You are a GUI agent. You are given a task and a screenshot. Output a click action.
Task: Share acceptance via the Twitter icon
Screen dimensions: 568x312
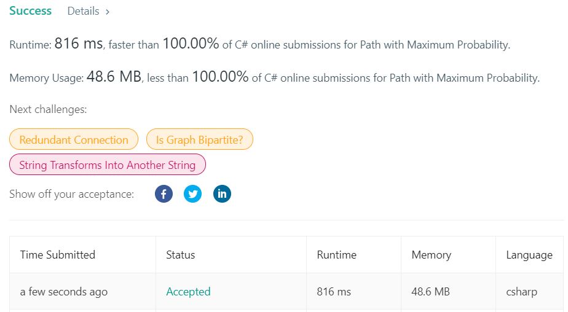193,194
